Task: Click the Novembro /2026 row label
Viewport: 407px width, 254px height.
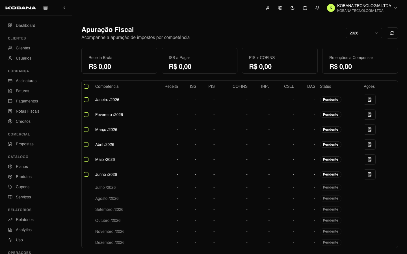Action: click(x=110, y=231)
